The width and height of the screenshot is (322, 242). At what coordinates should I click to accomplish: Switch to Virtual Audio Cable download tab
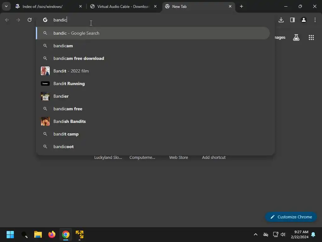123,7
